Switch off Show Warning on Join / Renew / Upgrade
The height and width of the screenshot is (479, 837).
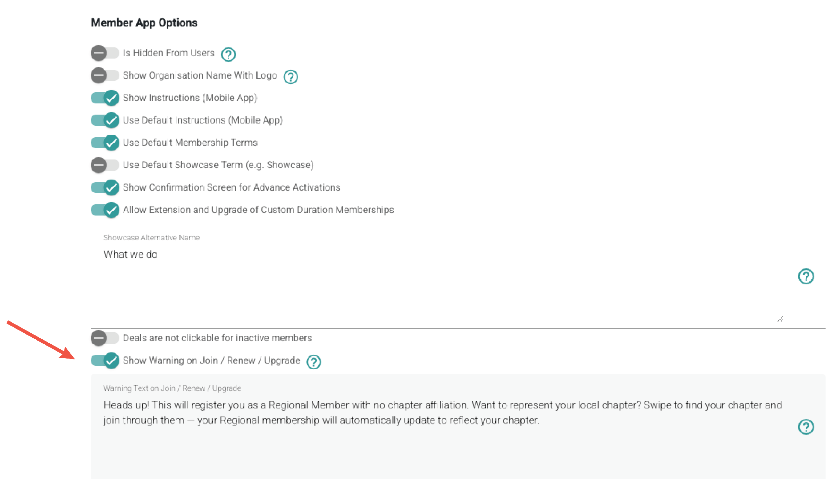pyautogui.click(x=105, y=360)
